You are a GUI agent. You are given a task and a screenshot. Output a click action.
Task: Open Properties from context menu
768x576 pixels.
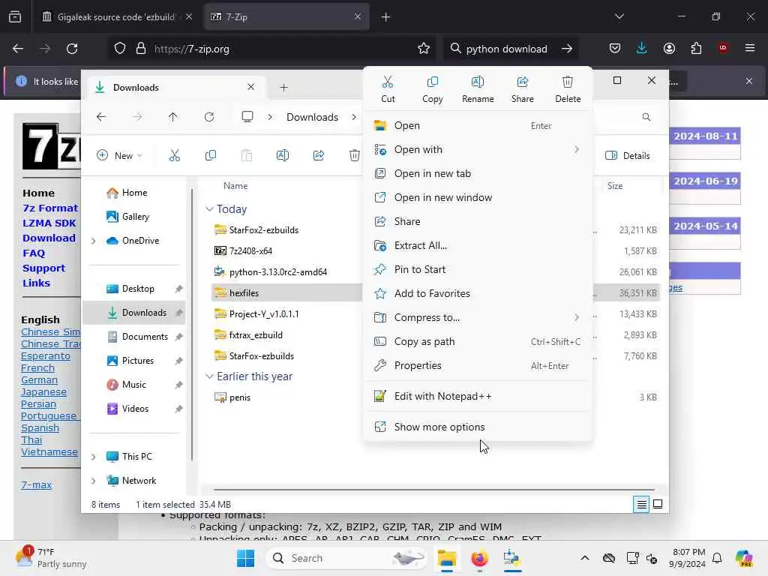[x=478, y=365]
